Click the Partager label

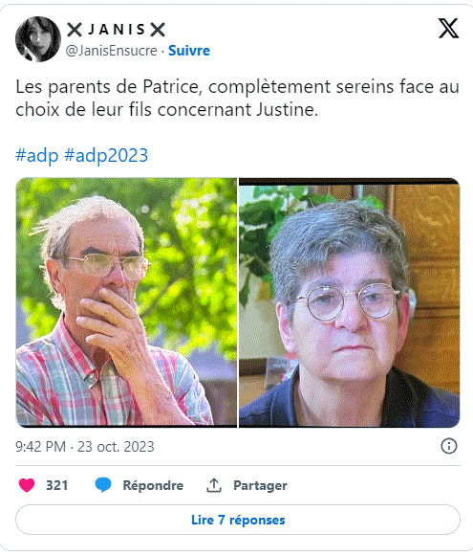tap(260, 485)
